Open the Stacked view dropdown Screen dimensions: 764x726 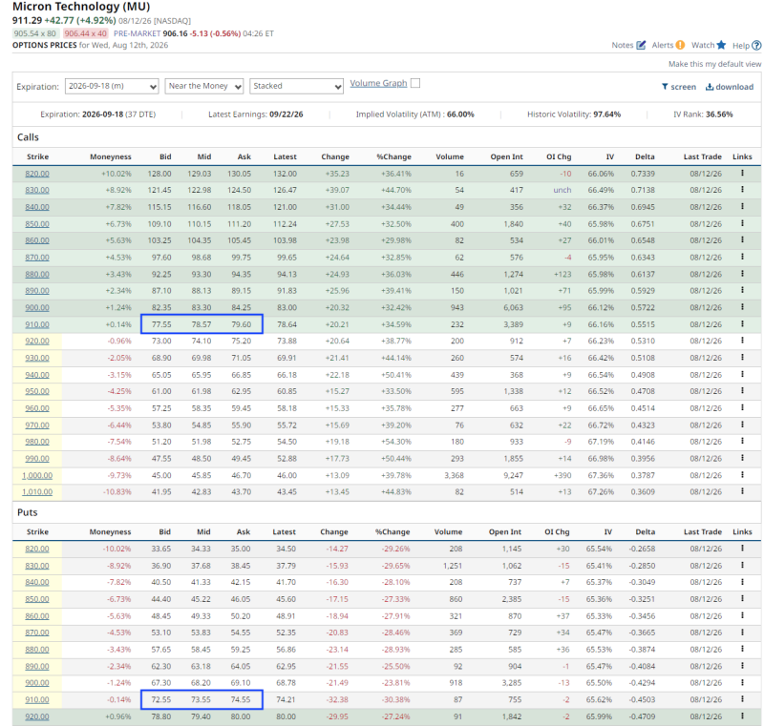pyautogui.click(x=296, y=86)
